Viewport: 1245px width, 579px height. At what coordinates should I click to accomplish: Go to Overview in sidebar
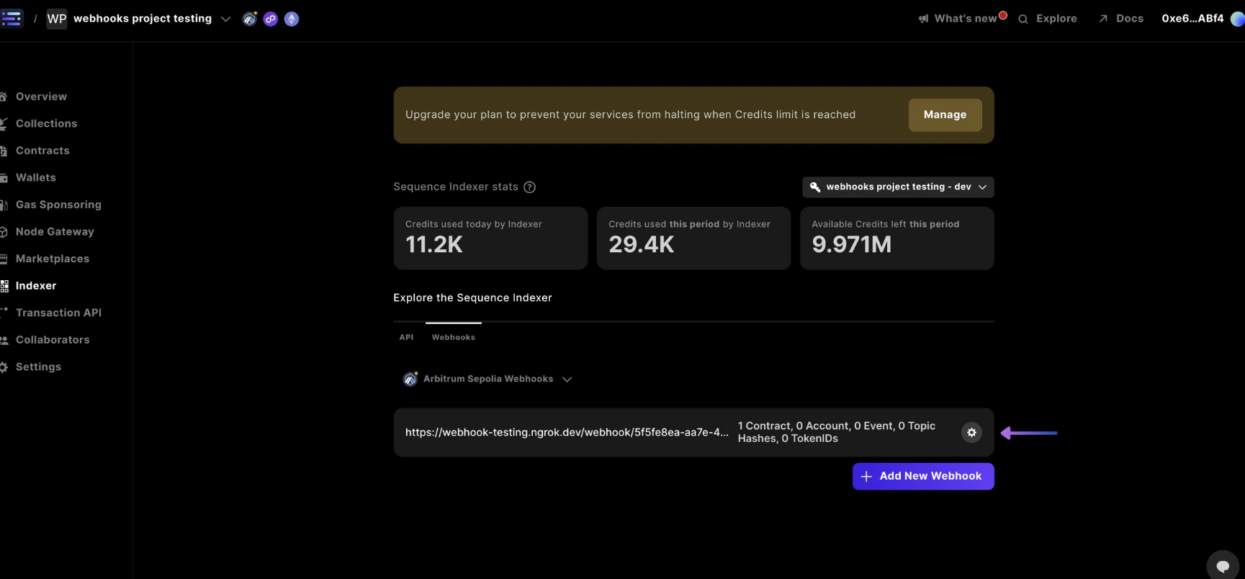[x=41, y=96]
